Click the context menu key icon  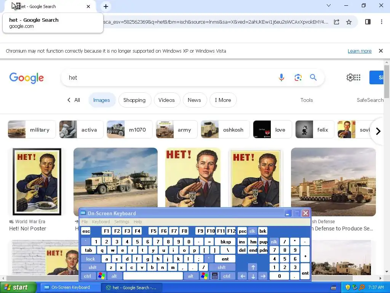coord(215,276)
